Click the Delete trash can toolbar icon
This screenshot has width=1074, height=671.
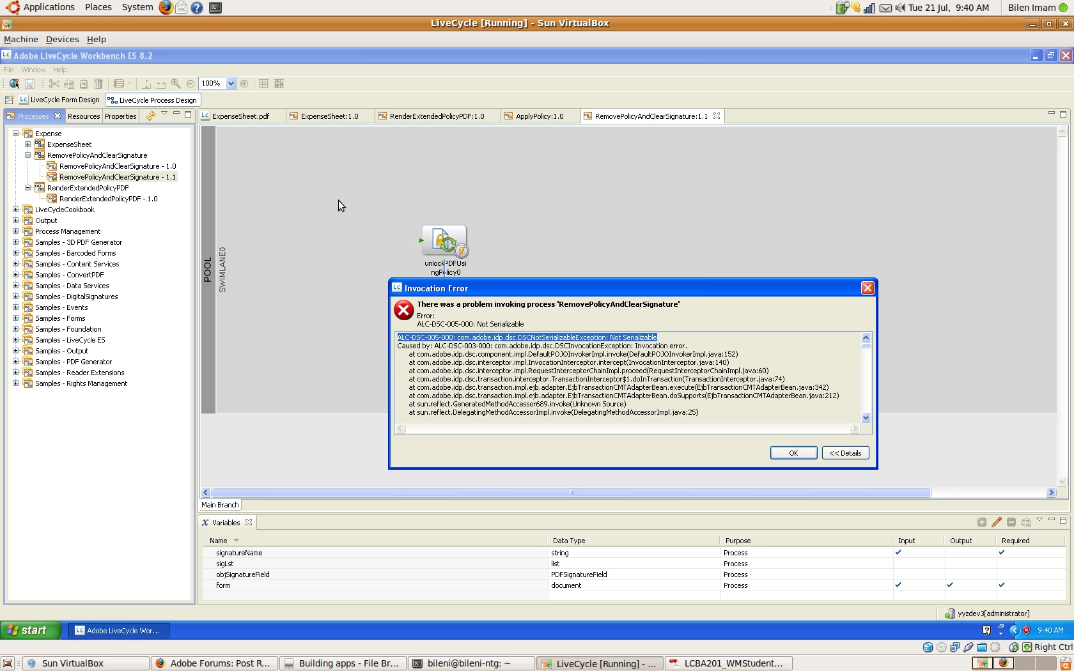pyautogui.click(x=98, y=84)
